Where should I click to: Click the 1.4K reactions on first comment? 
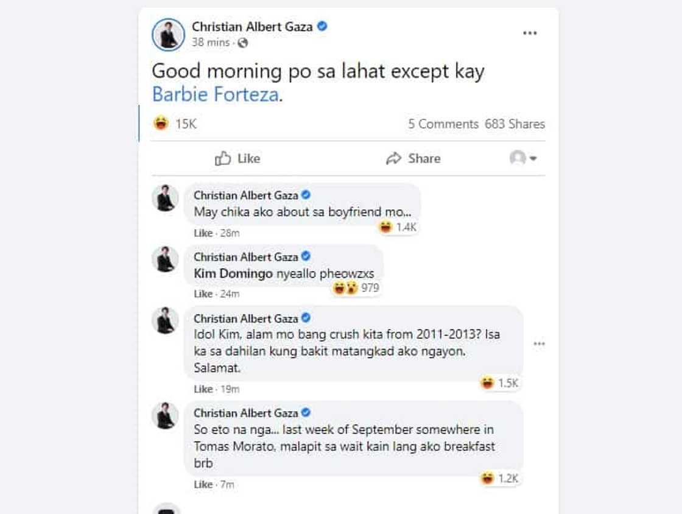pyautogui.click(x=398, y=228)
